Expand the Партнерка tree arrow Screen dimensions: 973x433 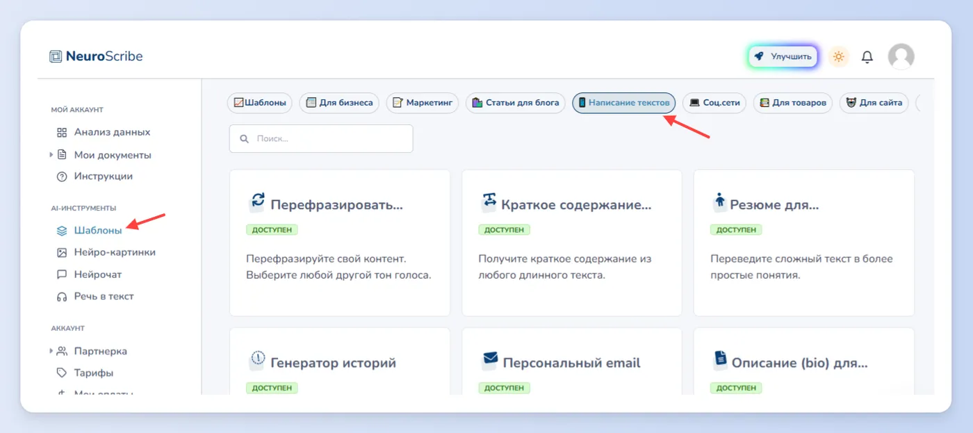(x=51, y=351)
